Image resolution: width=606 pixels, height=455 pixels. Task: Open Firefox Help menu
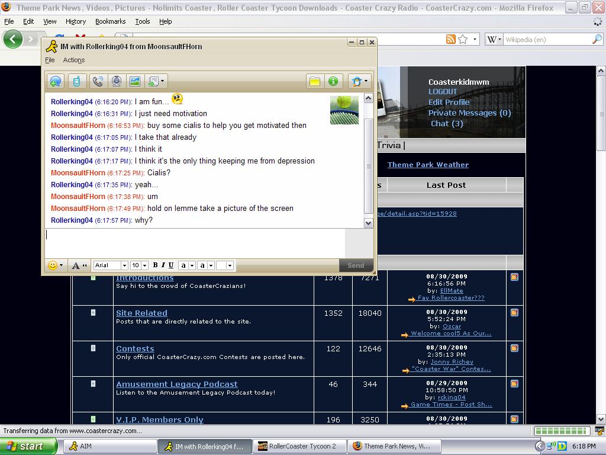166,22
